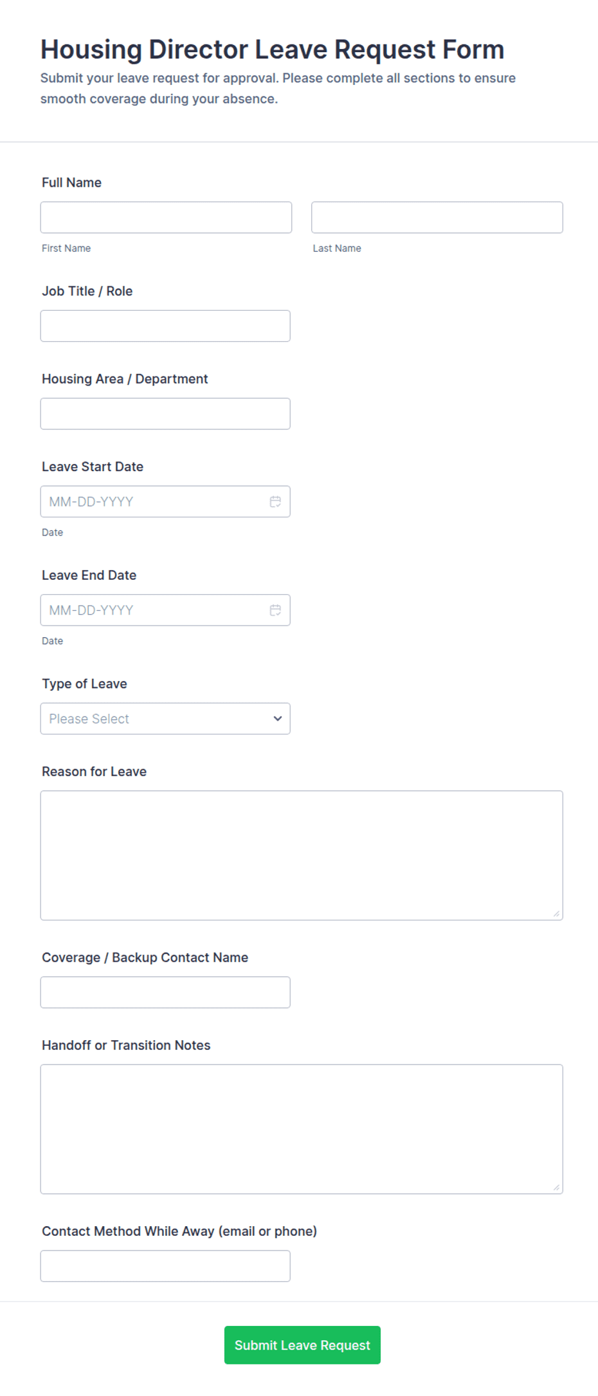
Task: Click the First Name input field
Action: 166,218
